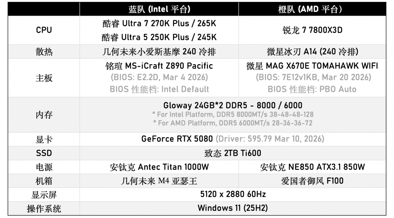This screenshot has width=394, height=218.
Task: Click the Gloway 24GB*2 DDR5 memory text
Action: [233, 105]
